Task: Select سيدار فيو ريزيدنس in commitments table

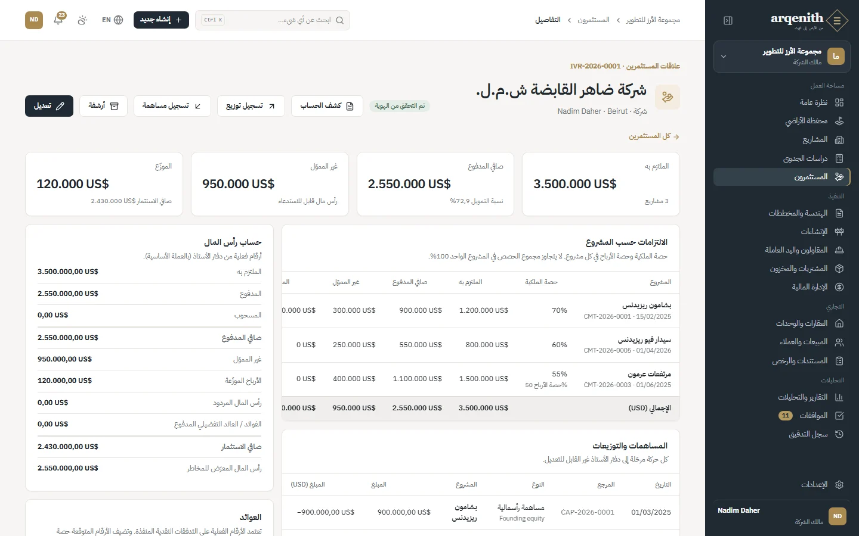Action: coord(644,340)
